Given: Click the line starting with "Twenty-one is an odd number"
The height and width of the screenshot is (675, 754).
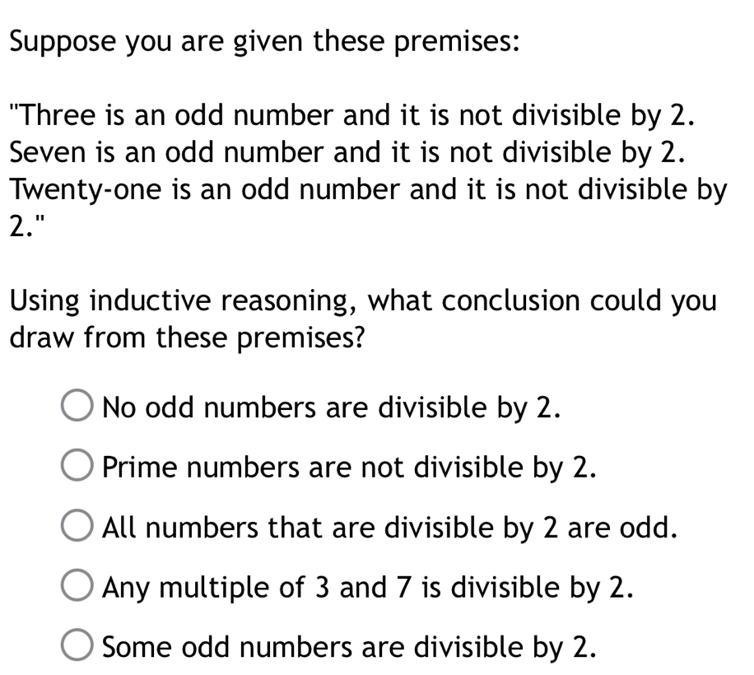Looking at the screenshot, I should pyautogui.click(x=366, y=189).
